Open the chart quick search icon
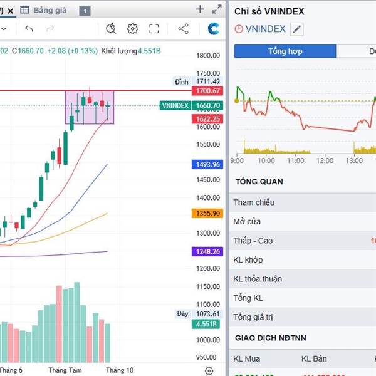This screenshot has width=376, height=376. (111, 28)
